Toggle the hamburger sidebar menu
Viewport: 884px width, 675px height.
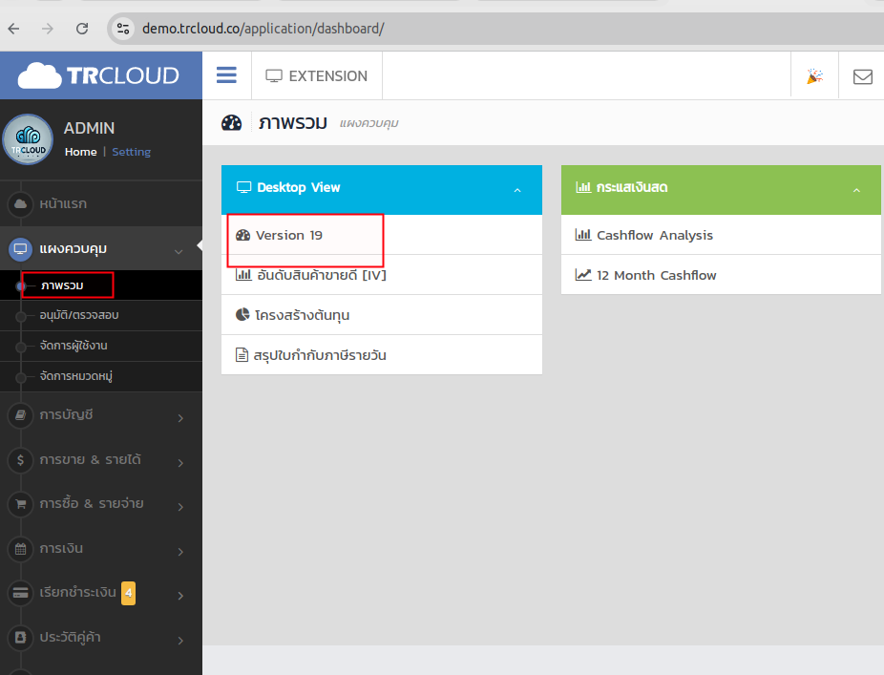point(226,75)
